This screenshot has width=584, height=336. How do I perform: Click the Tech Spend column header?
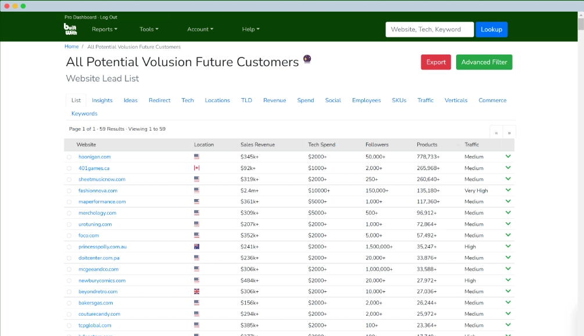click(x=321, y=144)
